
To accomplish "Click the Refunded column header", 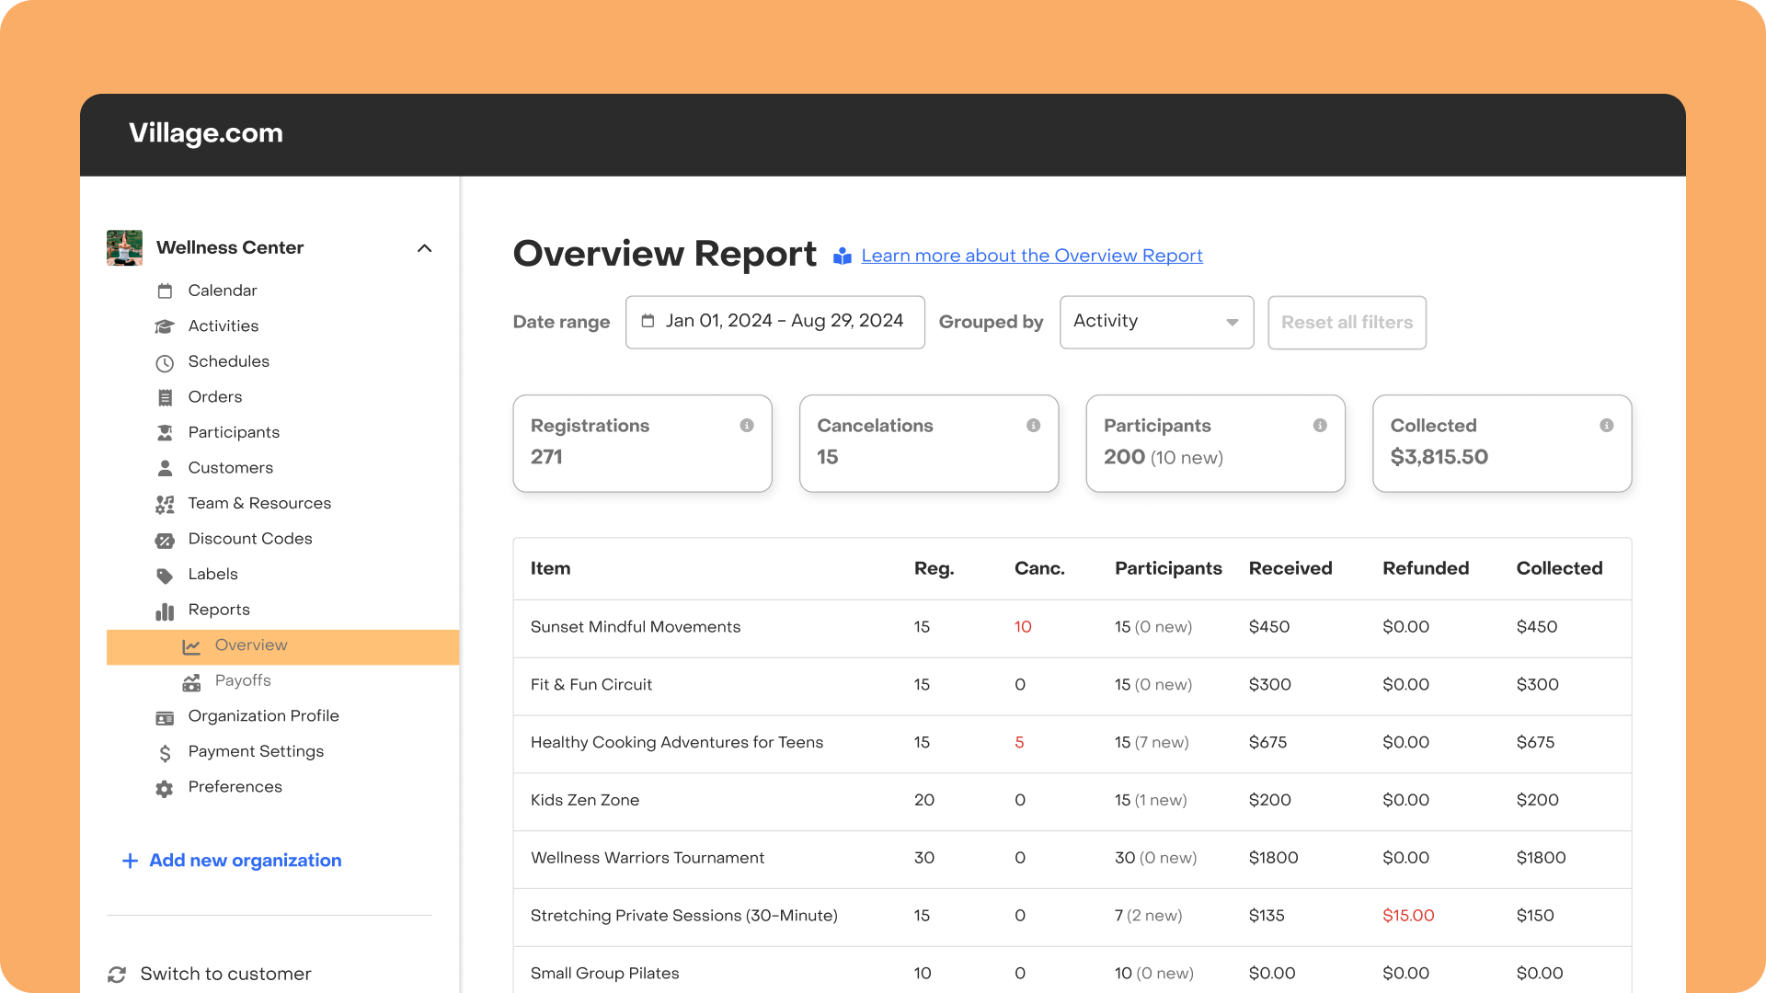I will tap(1426, 569).
